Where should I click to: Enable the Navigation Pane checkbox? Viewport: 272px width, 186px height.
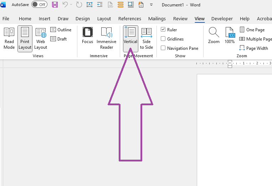(163, 48)
